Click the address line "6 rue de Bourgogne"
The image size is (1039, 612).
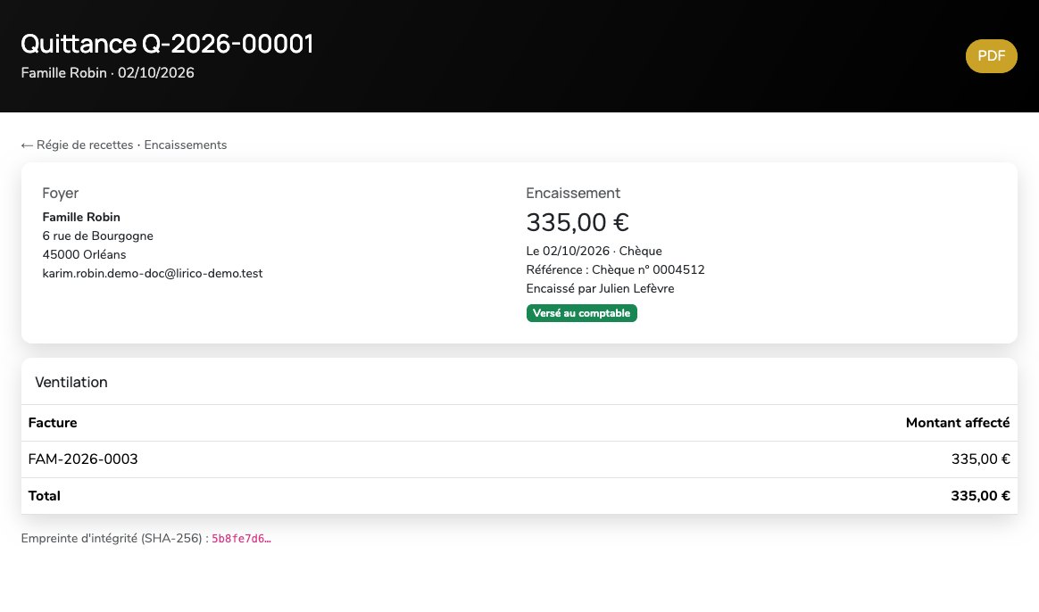coord(98,236)
